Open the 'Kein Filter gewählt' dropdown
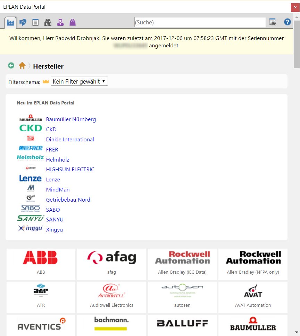The height and width of the screenshot is (336, 300). [79, 81]
